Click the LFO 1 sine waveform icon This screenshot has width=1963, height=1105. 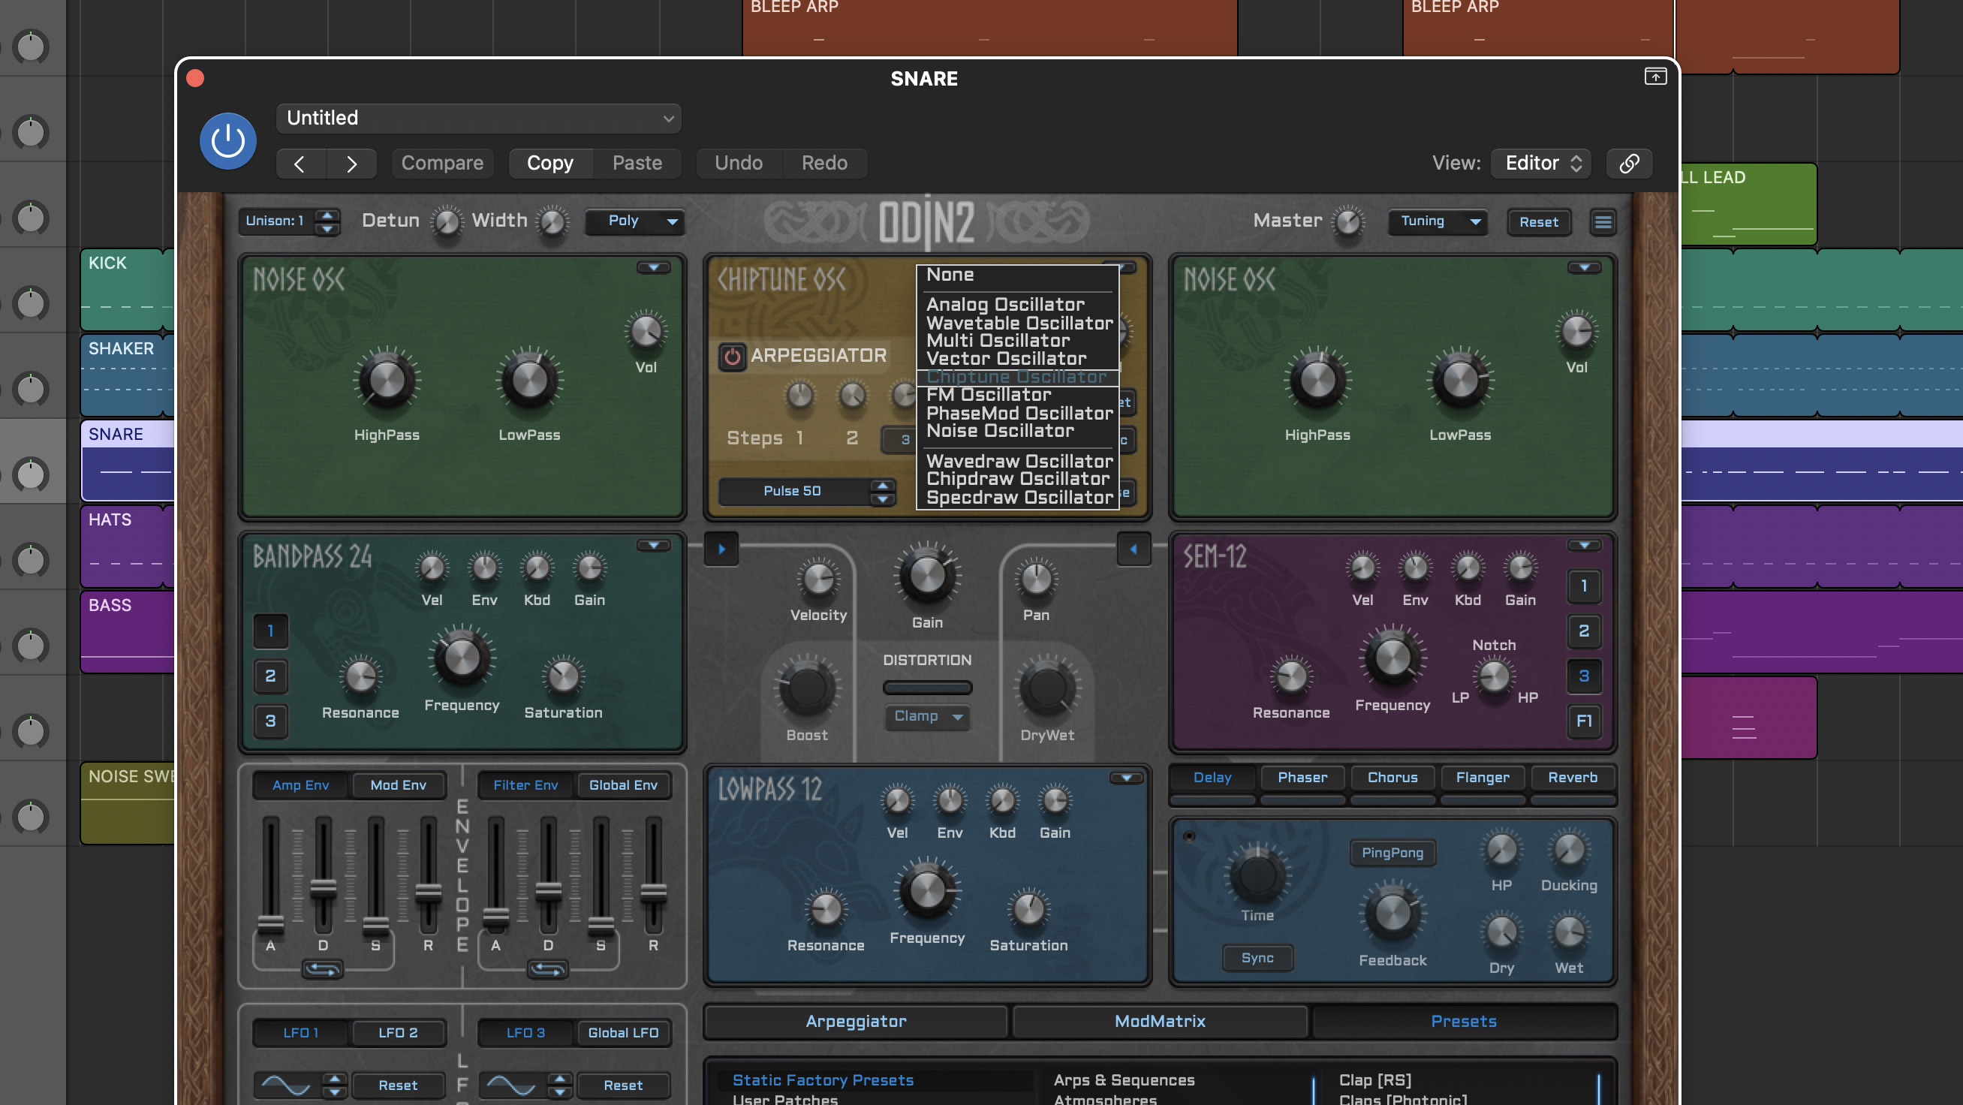287,1085
